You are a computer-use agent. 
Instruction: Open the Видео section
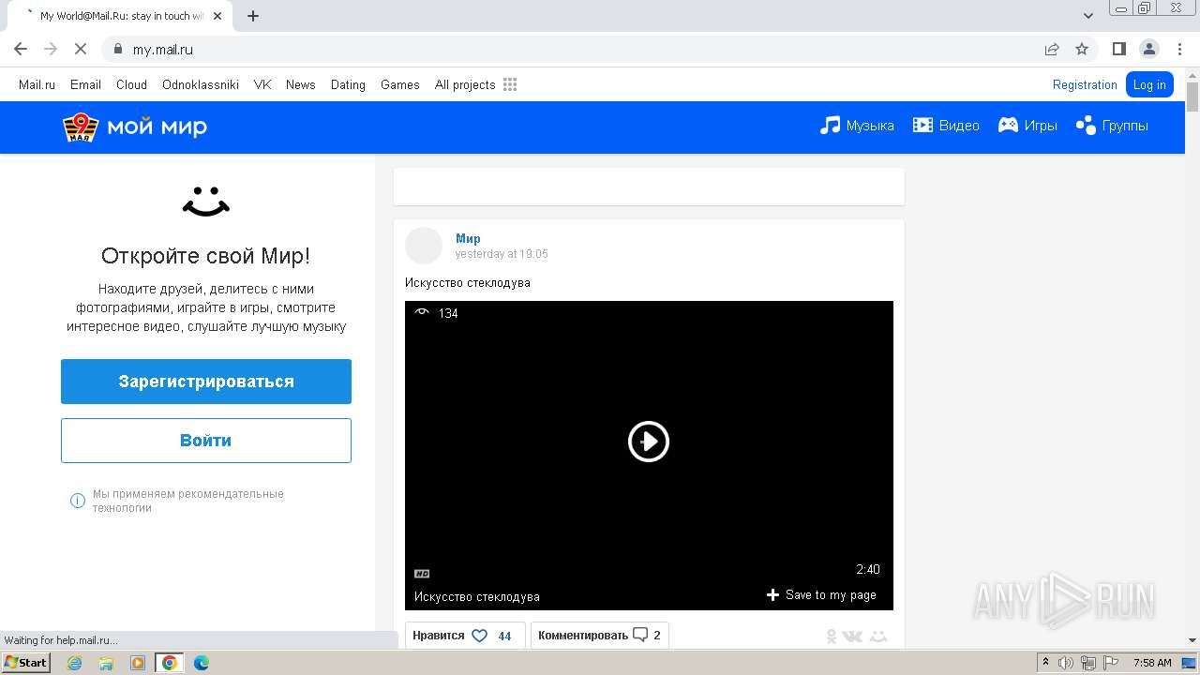(x=946, y=126)
